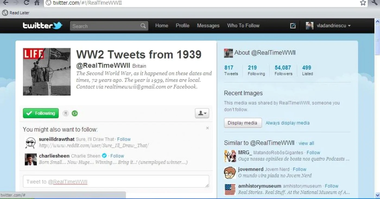This screenshot has width=380, height=199.
Task: Click the Tweet to @RealTimeWWII box
Action: (116, 181)
